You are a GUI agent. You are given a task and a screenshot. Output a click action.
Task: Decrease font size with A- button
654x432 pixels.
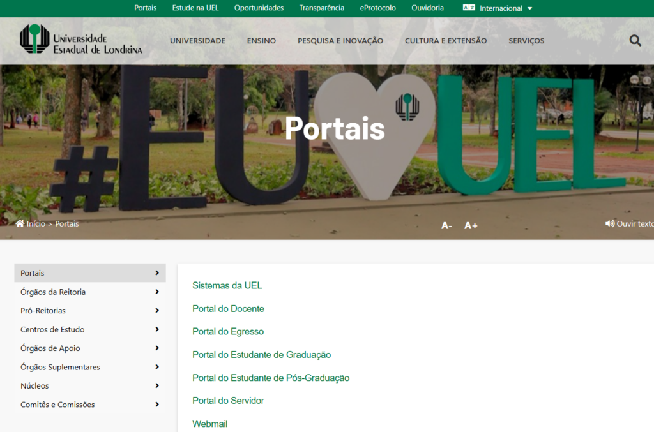tap(446, 226)
